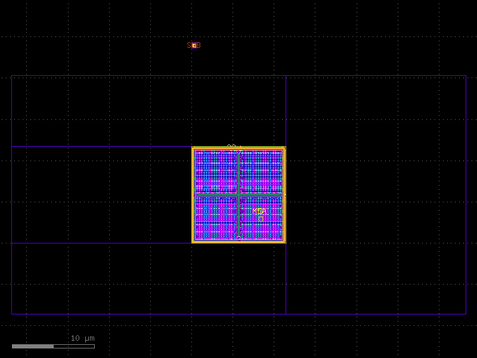
Task: Click the 10 µm scale bar text
Action: (x=82, y=338)
